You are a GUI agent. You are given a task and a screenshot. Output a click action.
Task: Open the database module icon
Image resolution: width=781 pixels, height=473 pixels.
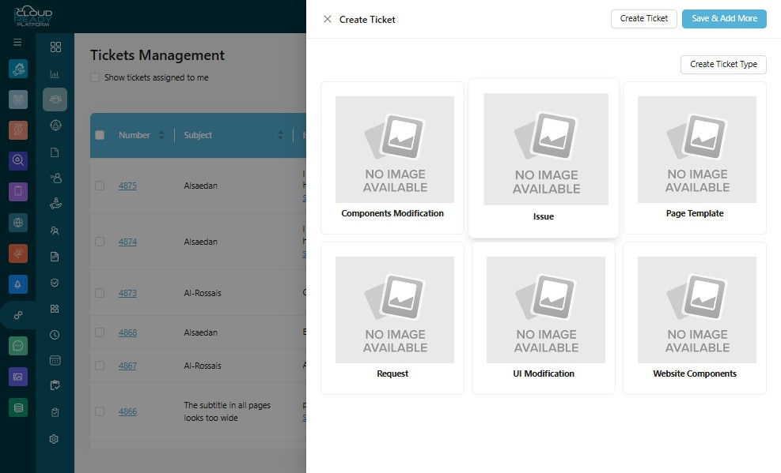[18, 408]
